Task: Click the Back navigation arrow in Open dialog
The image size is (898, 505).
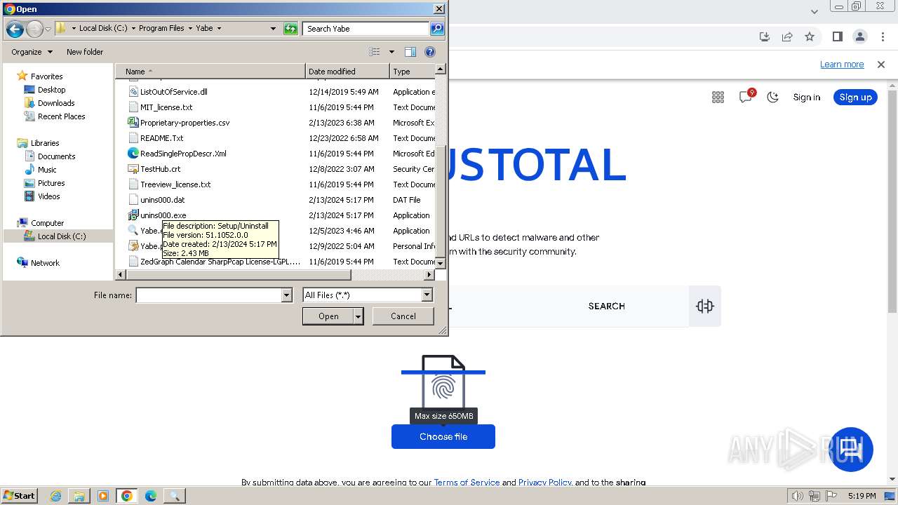Action: pos(15,29)
